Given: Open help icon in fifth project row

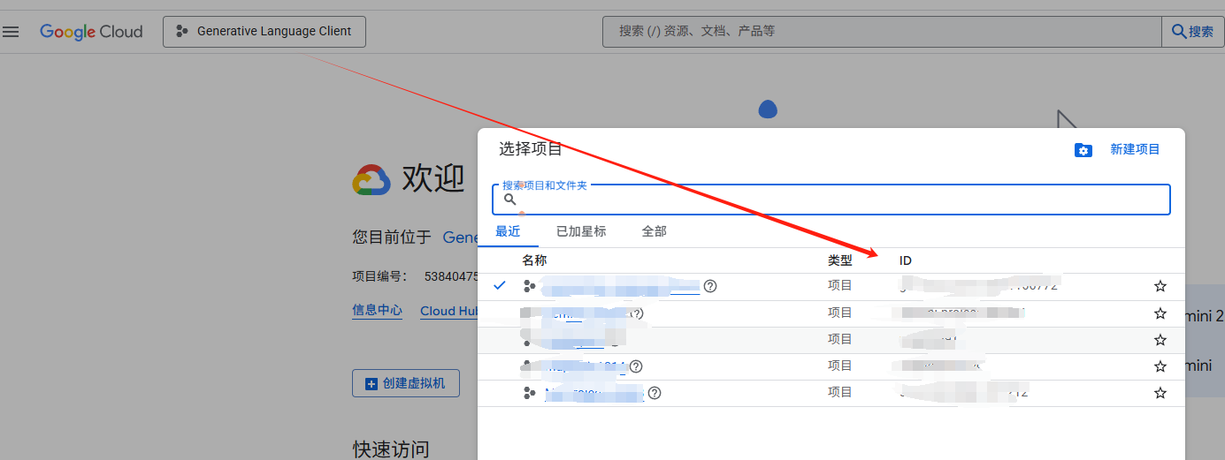Looking at the screenshot, I should pos(655,393).
